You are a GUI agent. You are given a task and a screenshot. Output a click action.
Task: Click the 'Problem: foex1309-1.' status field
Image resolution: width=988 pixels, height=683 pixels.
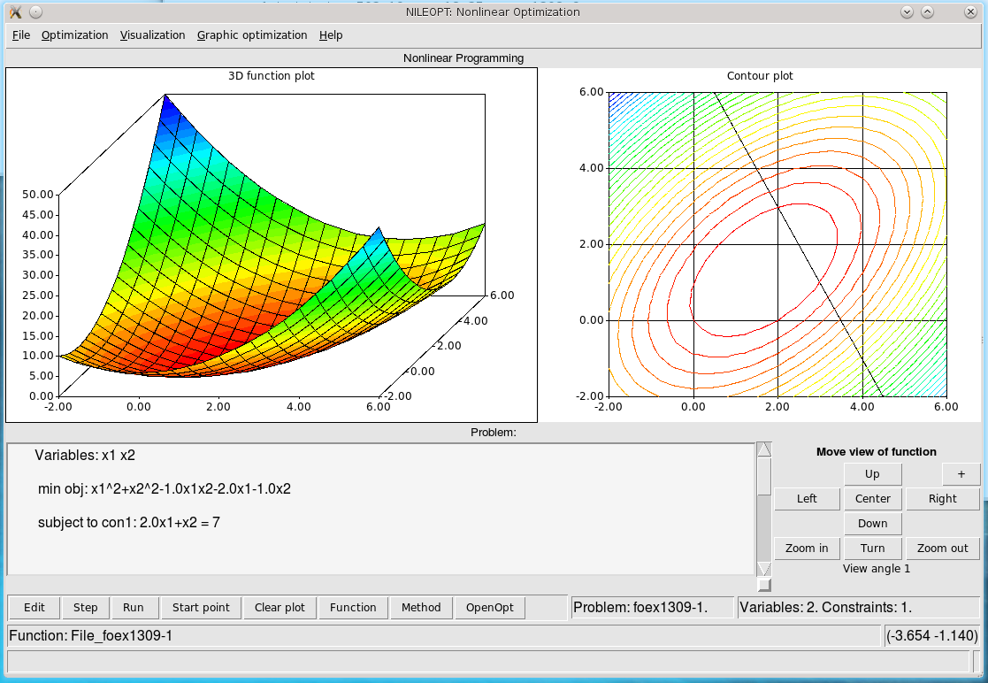pos(652,608)
